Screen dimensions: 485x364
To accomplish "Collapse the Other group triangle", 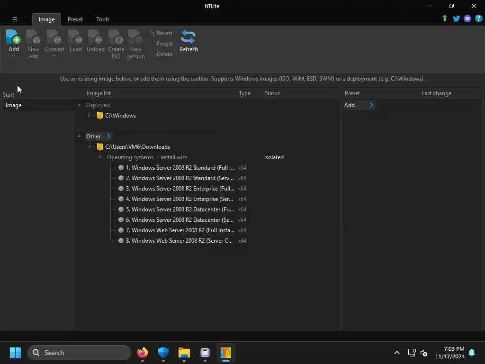I will point(79,136).
